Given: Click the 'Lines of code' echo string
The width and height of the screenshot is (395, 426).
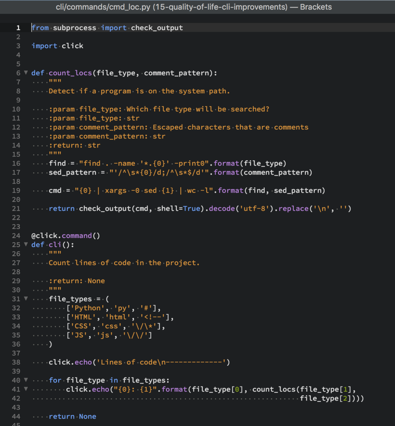Looking at the screenshot, I should 161,362.
